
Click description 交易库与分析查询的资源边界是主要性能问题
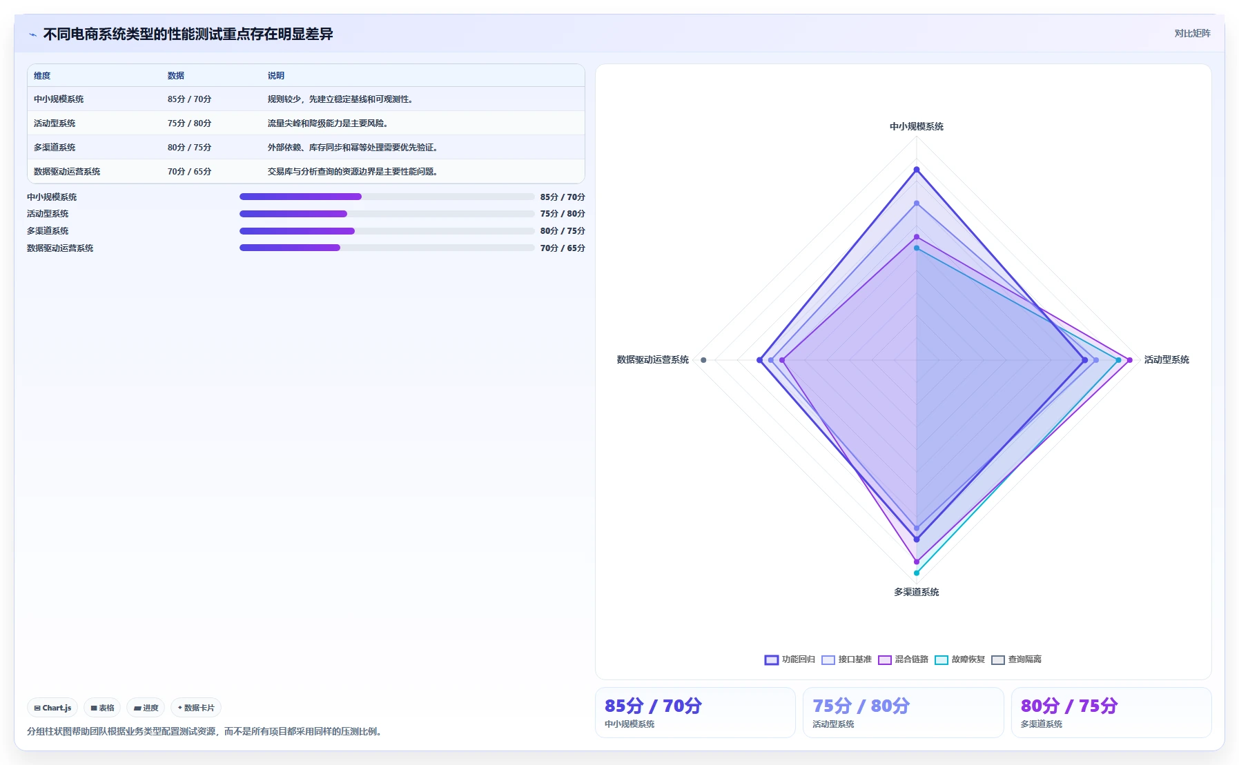[353, 172]
